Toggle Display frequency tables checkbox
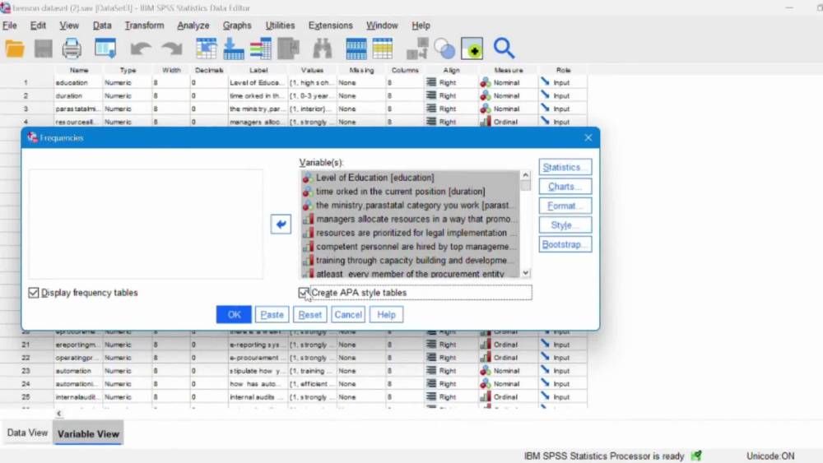Viewport: 823px width, 463px height. point(34,293)
